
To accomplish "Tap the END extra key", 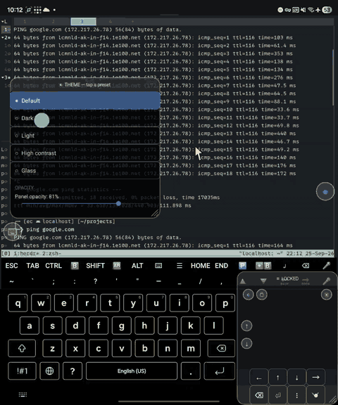I will pyautogui.click(x=221, y=266).
